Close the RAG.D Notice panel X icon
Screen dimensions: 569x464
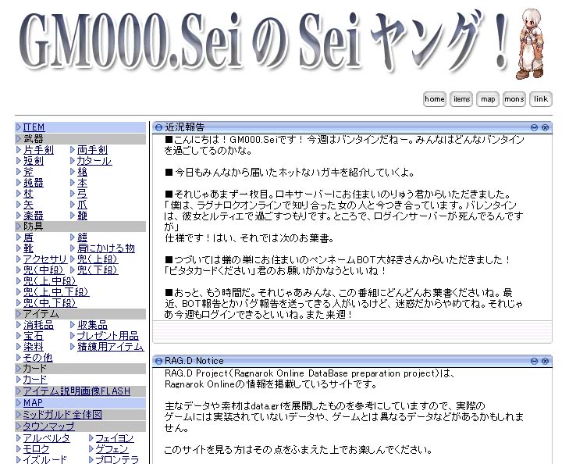pos(545,361)
